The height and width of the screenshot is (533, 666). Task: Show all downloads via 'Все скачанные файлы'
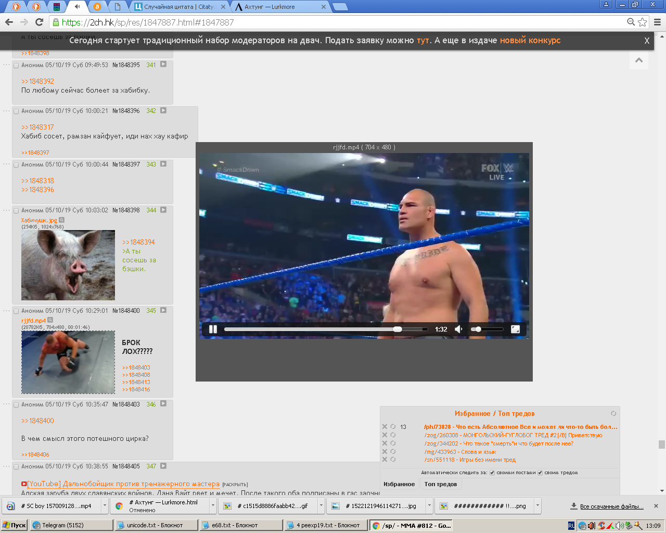[x=611, y=506]
